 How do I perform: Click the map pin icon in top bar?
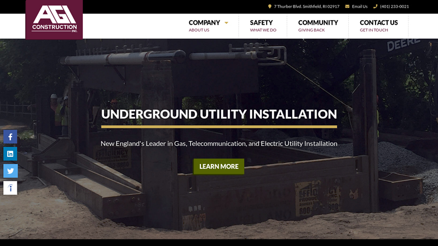(269, 7)
